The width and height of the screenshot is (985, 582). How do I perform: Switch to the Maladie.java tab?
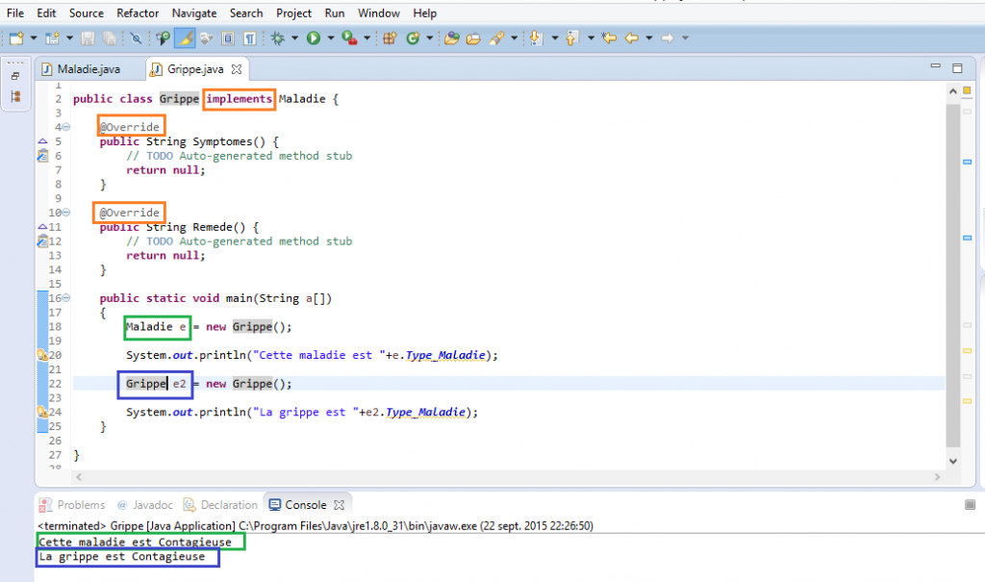point(89,68)
